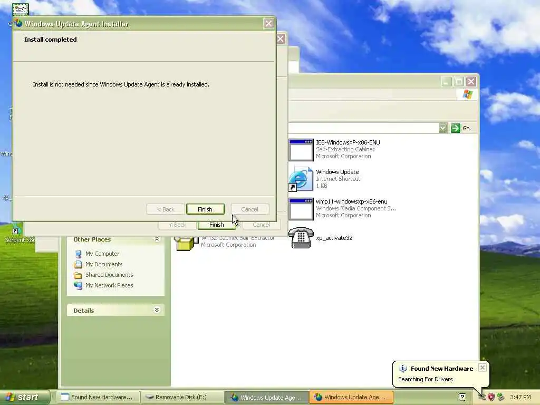
Task: Click the Searching For Drivers balloon text
Action: [x=426, y=379]
